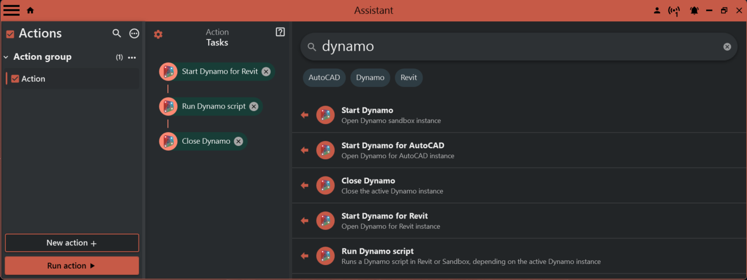Viewport: 747px width, 280px height.
Task: Select the Close Dynamo task chip
Action: click(203, 141)
